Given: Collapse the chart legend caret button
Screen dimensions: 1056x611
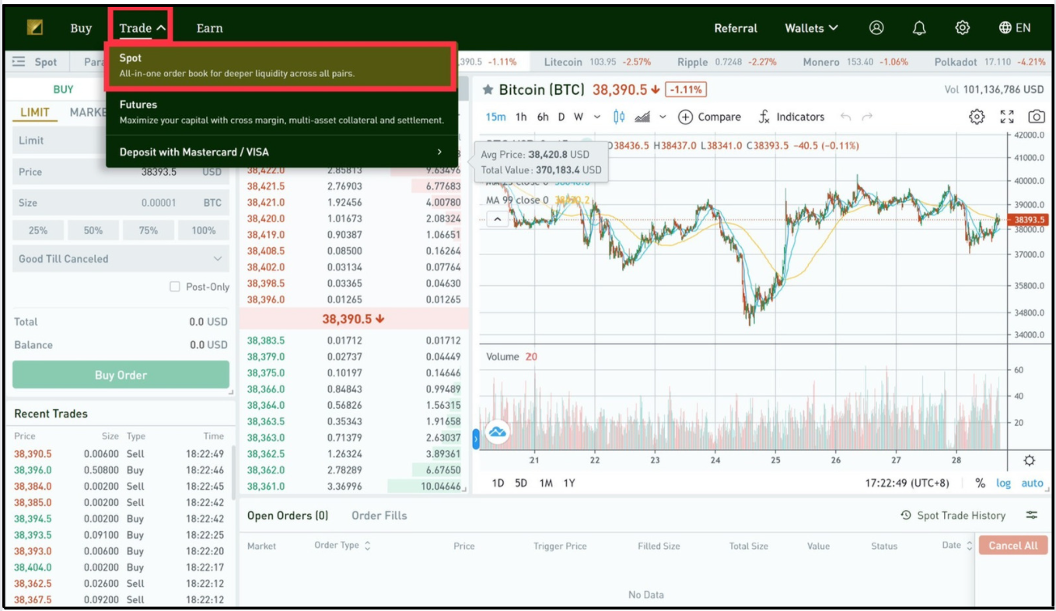Looking at the screenshot, I should 498,220.
